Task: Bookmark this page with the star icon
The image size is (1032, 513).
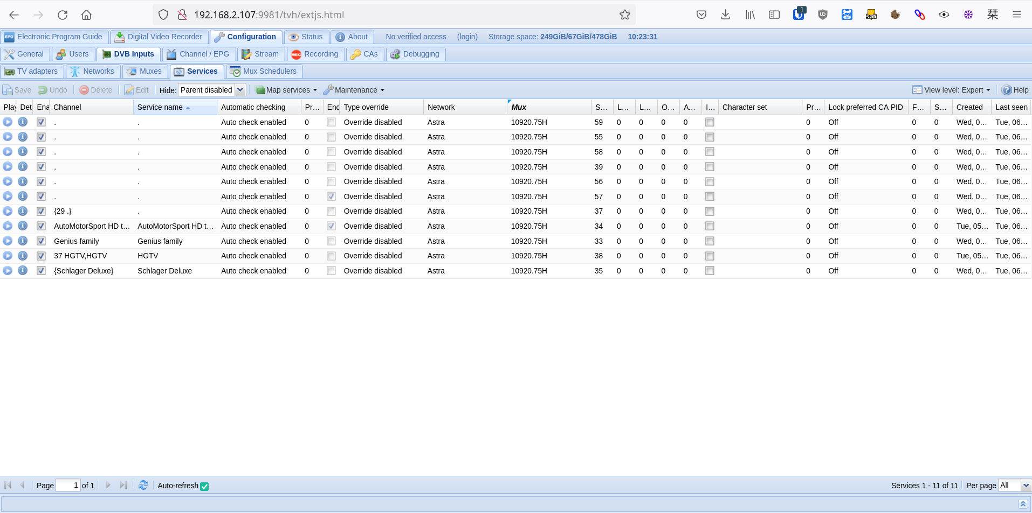Action: click(x=624, y=15)
